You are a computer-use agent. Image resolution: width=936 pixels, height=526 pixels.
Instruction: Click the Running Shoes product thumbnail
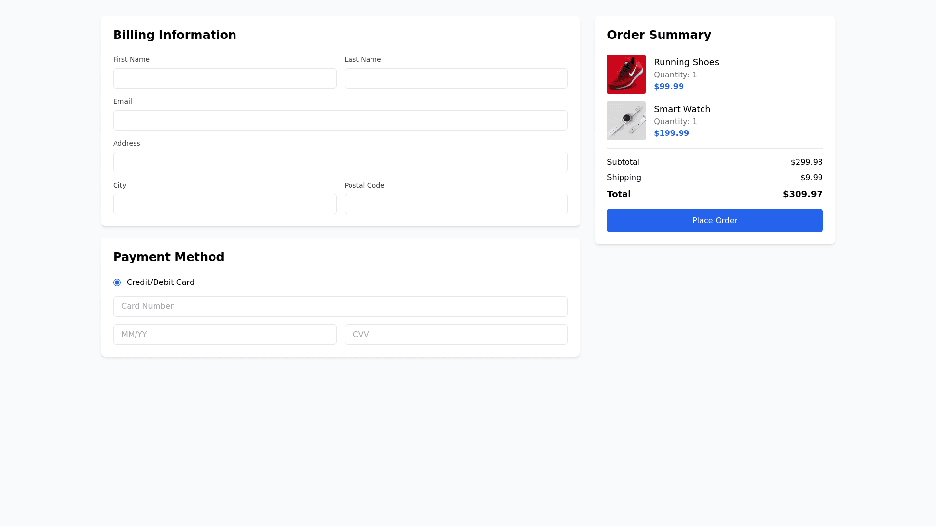click(x=626, y=74)
